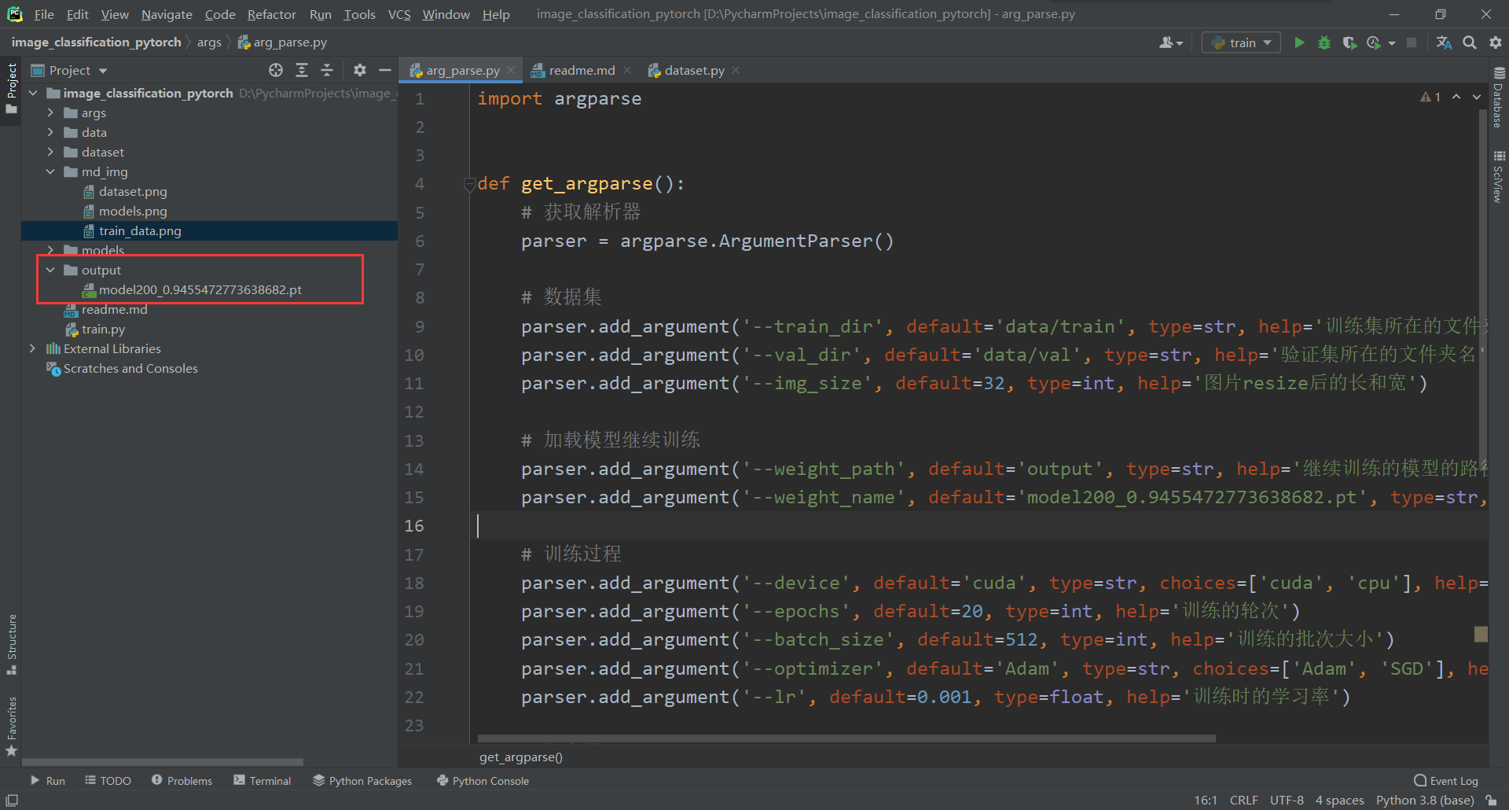Open the train run configuration dropdown

point(1241,42)
